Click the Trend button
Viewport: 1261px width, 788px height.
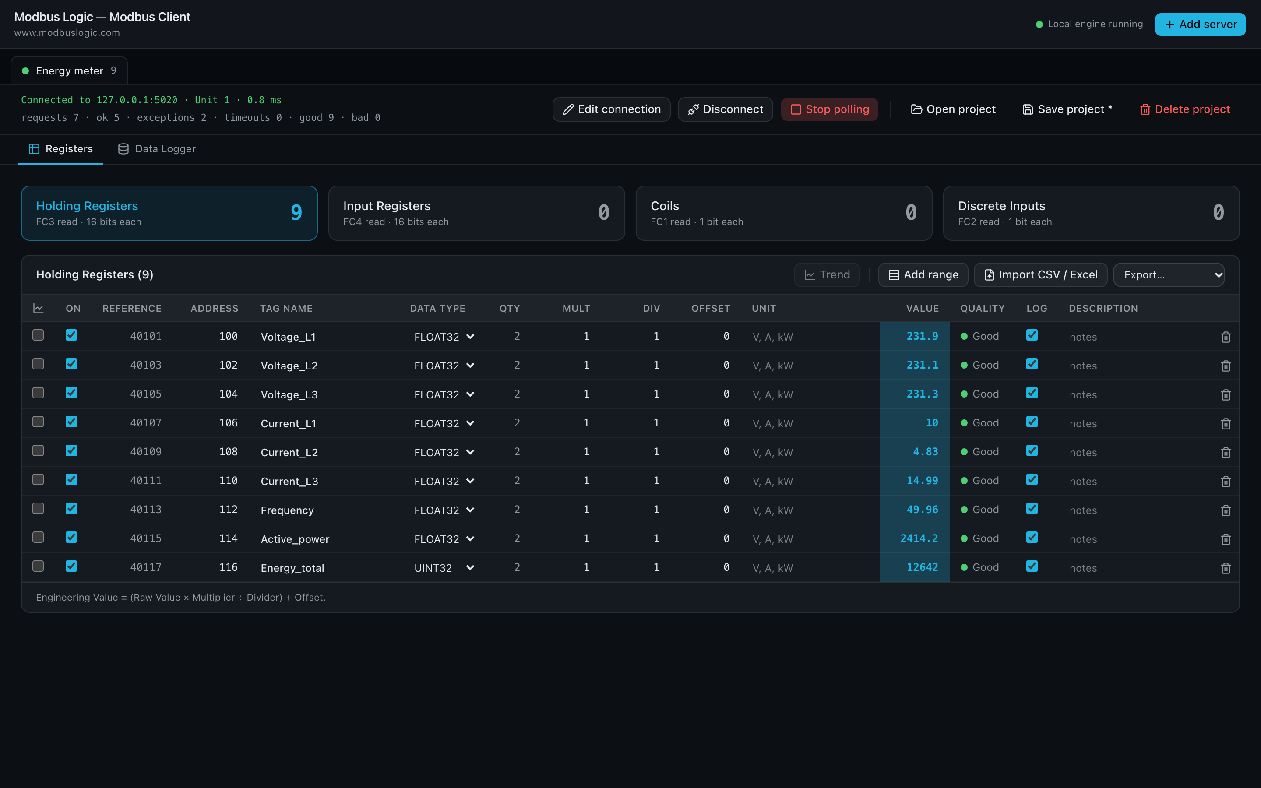[x=827, y=274]
